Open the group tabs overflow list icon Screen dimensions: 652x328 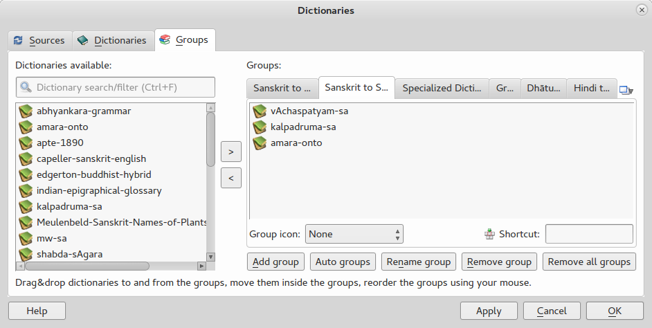pos(626,89)
